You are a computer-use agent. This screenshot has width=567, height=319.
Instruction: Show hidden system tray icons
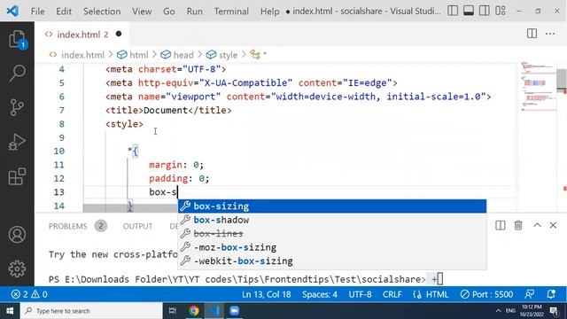(498, 311)
